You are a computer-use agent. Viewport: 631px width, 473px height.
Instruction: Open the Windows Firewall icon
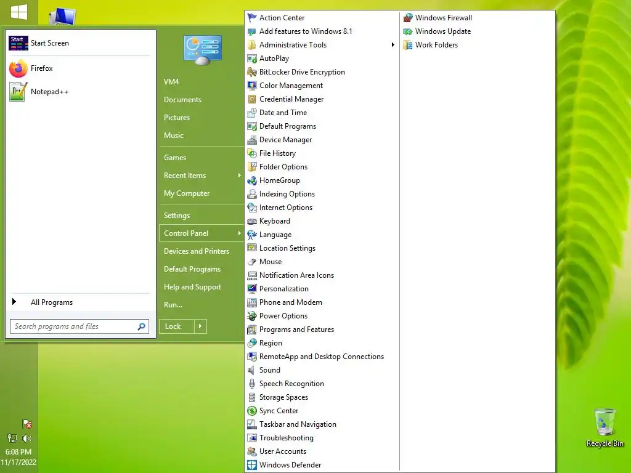(x=408, y=18)
